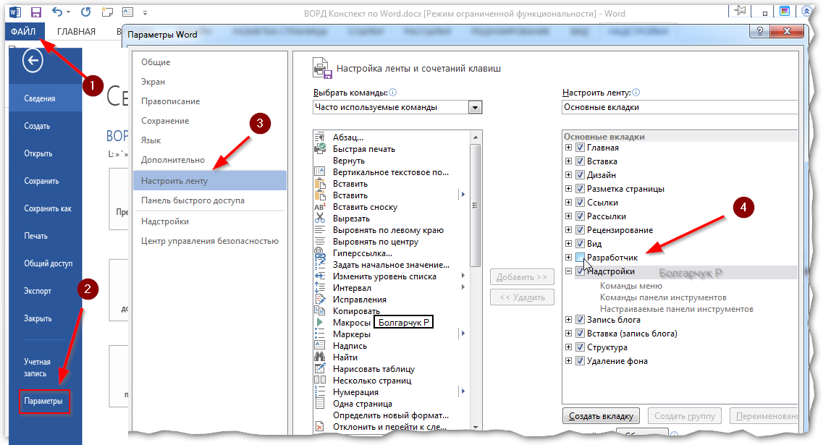Expand the Разработчик tree node
Viewport: 823px width, 445px height.
click(x=568, y=257)
